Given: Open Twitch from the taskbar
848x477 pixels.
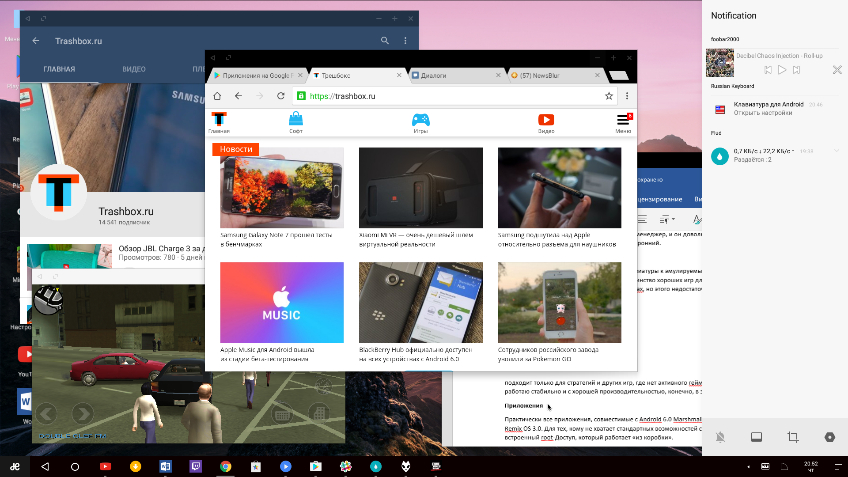Looking at the screenshot, I should [x=196, y=466].
